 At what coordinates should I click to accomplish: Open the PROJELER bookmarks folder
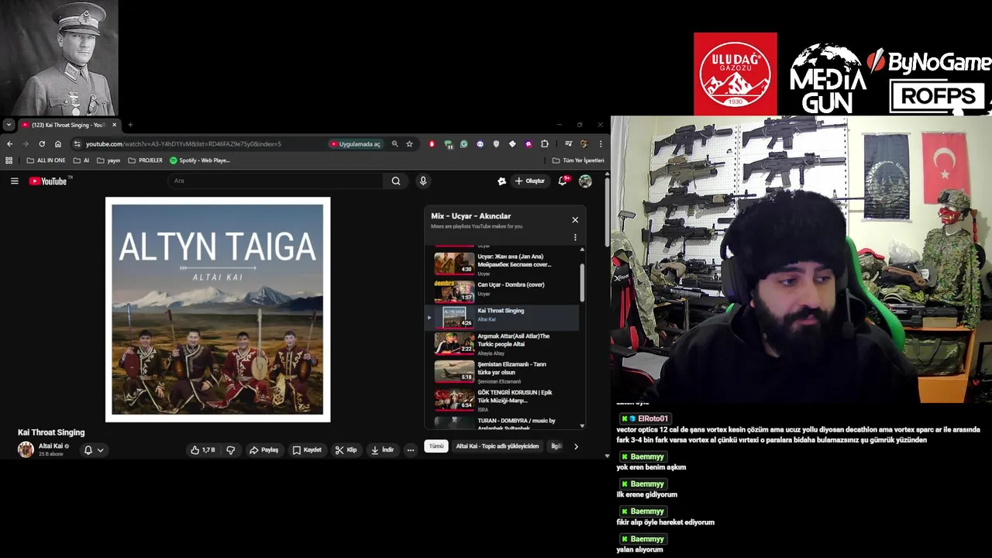click(146, 160)
